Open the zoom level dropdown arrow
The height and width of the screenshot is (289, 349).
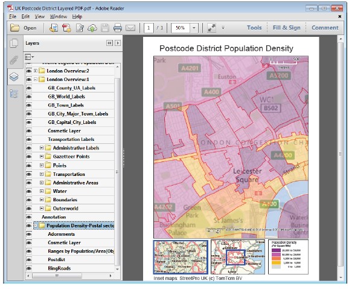(194, 28)
